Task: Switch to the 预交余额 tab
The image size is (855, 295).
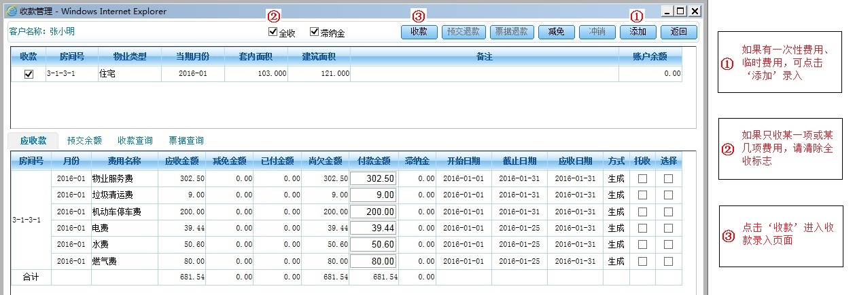Action: click(x=84, y=140)
